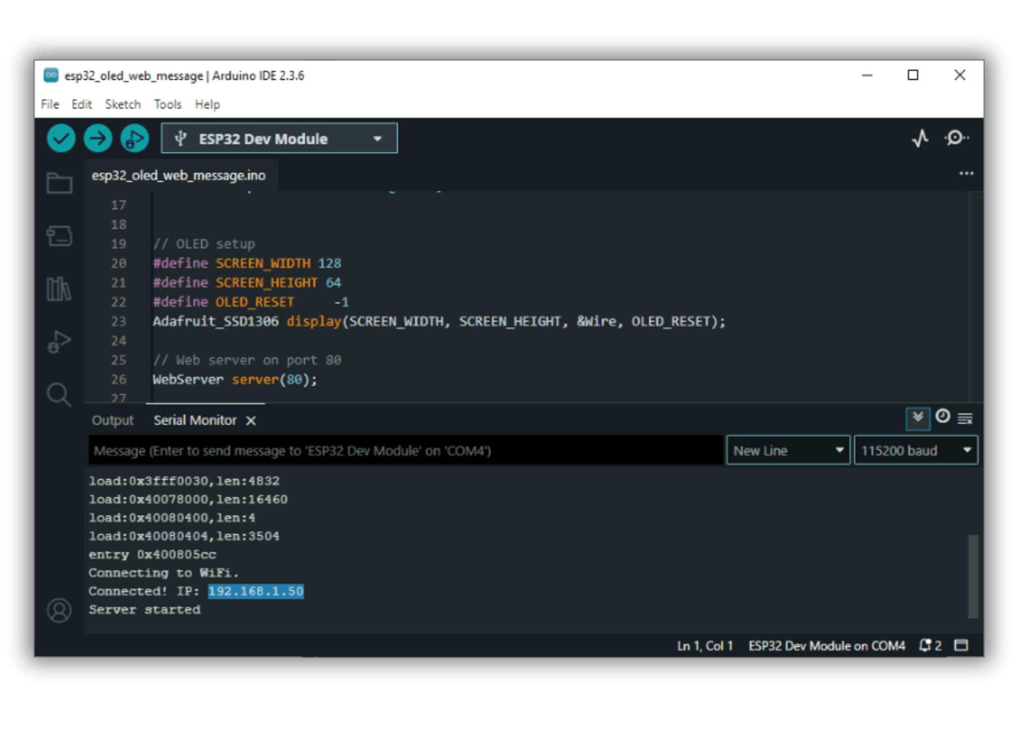
Task: Click the Verify checkmark button
Action: [61, 138]
